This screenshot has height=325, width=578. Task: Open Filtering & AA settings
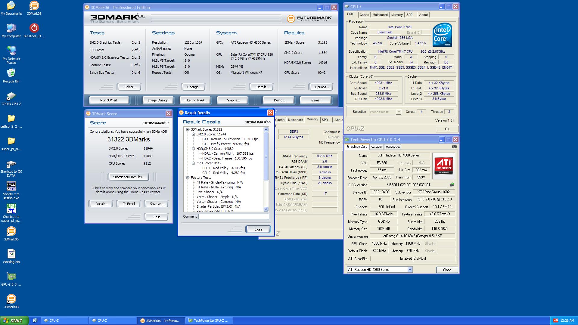(196, 100)
